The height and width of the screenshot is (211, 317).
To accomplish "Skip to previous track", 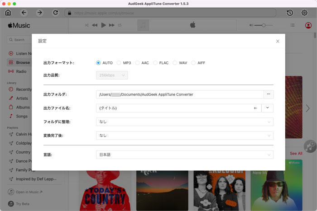I will 95,25.
